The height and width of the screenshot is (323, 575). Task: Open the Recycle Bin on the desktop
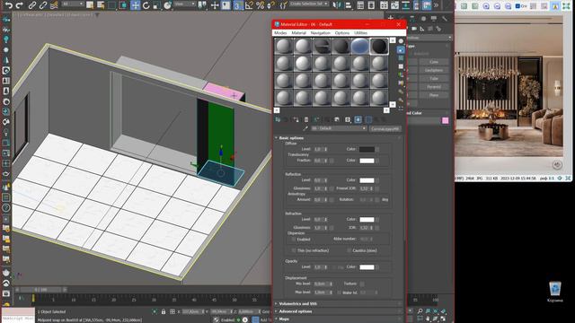[x=555, y=292]
